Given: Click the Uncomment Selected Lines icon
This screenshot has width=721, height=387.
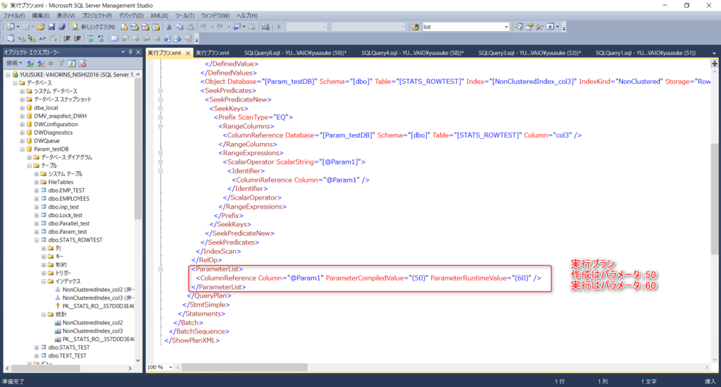Looking at the screenshot, I should pyautogui.click(x=101, y=39).
